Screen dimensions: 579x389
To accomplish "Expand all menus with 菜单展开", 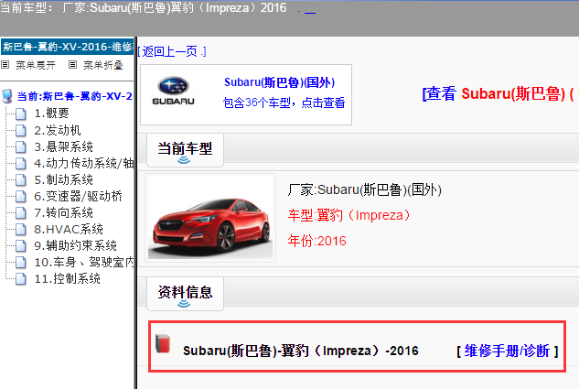I will click(x=36, y=65).
